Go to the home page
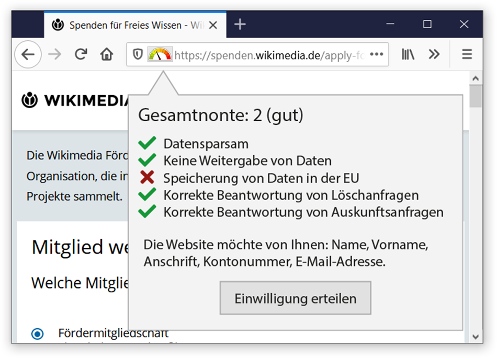The width and height of the screenshot is (497, 358). (x=107, y=54)
